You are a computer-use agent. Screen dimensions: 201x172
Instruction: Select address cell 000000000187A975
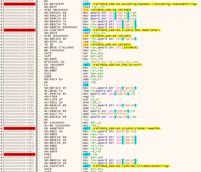click(19, 88)
